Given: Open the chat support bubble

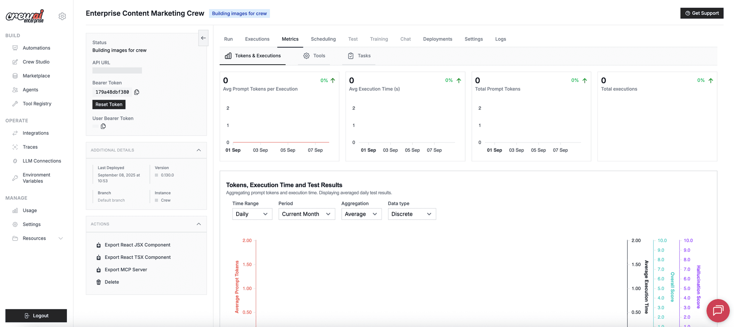Looking at the screenshot, I should (x=718, y=310).
